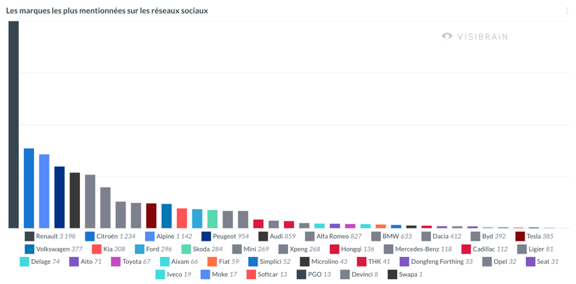Click the Microlino 43 legend label

(329, 262)
